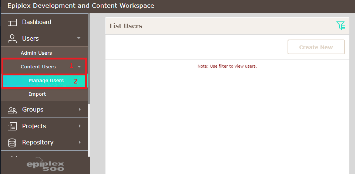Screen dimensions: 356x174
Task: Click the Epiplex Development and Content Workspace title
Action: coord(81,6)
